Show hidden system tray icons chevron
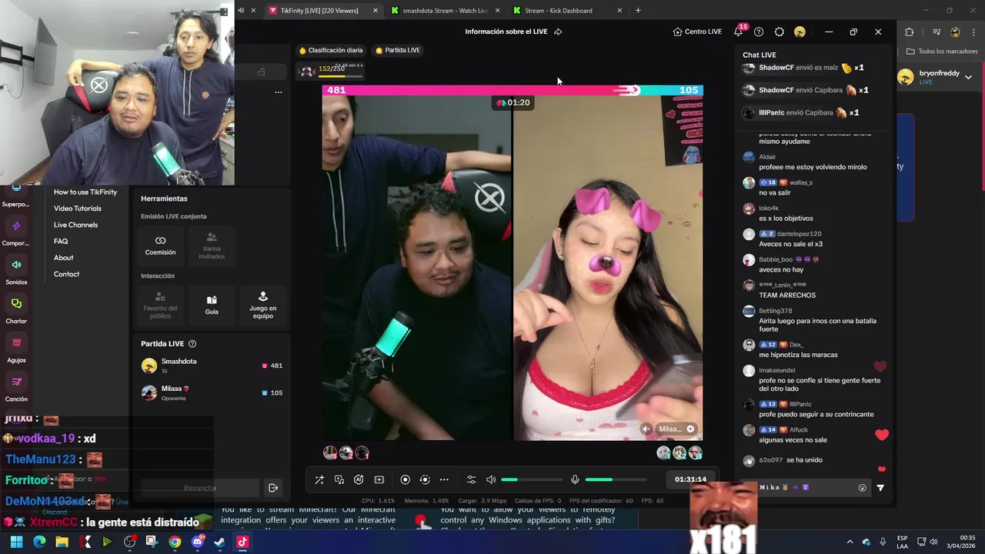This screenshot has width=985, height=554. click(x=850, y=542)
